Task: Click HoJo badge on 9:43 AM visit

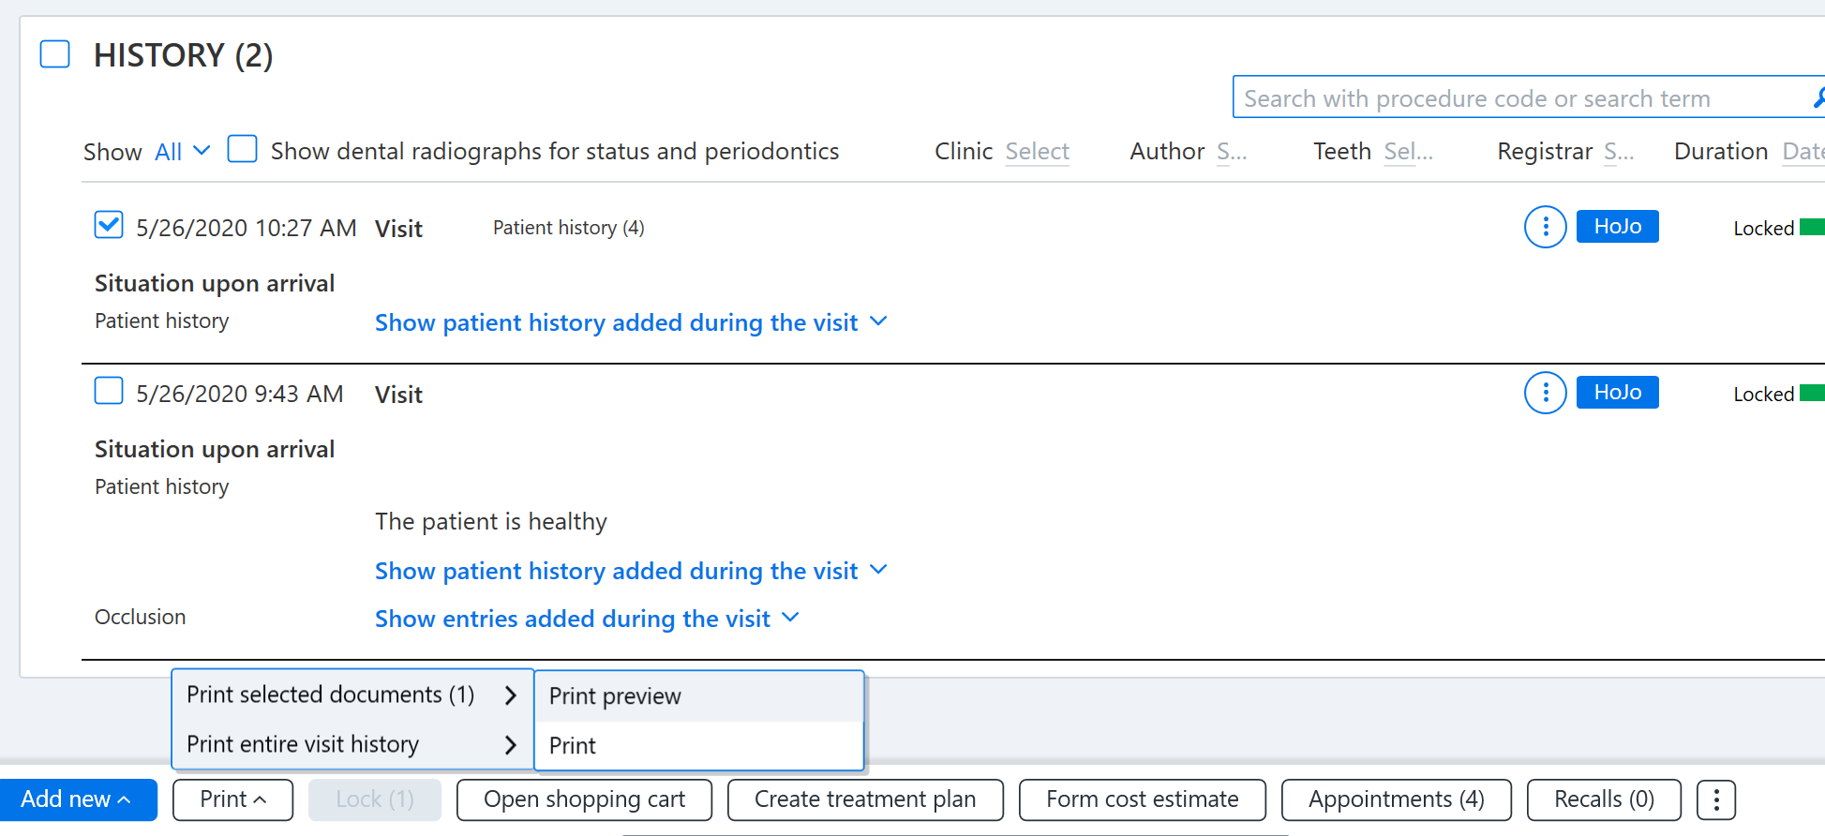Action: [x=1617, y=392]
